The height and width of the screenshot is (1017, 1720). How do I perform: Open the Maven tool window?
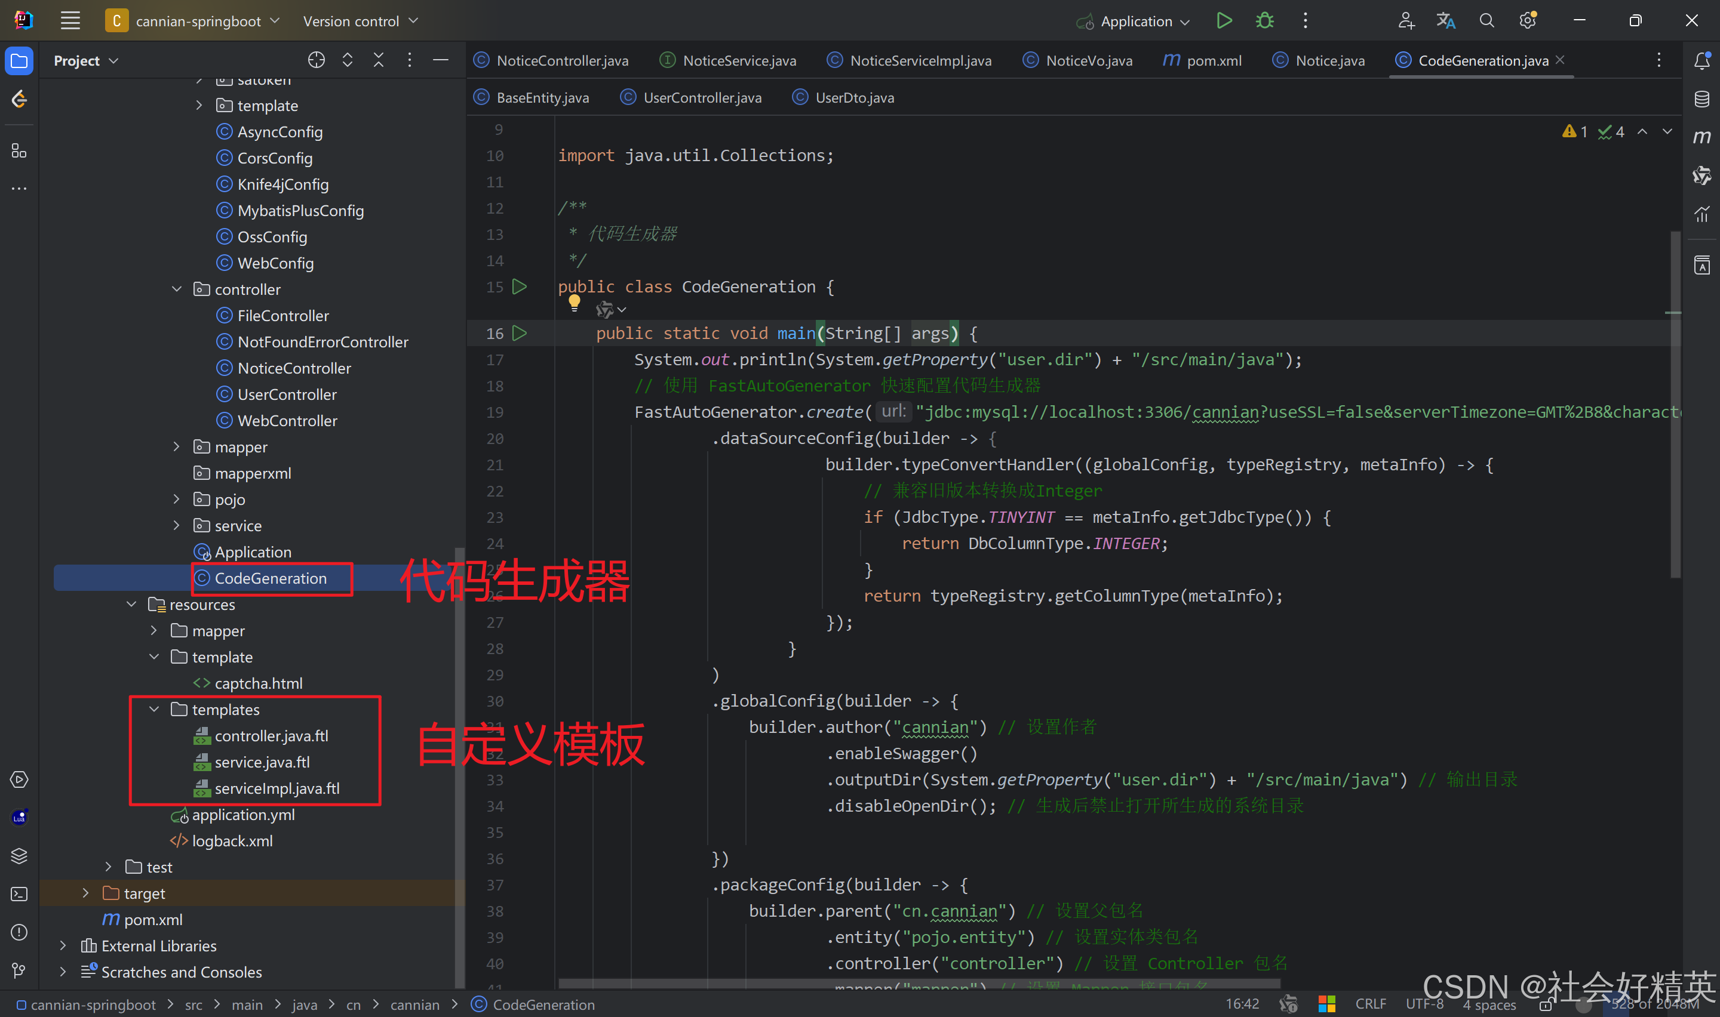point(1701,137)
